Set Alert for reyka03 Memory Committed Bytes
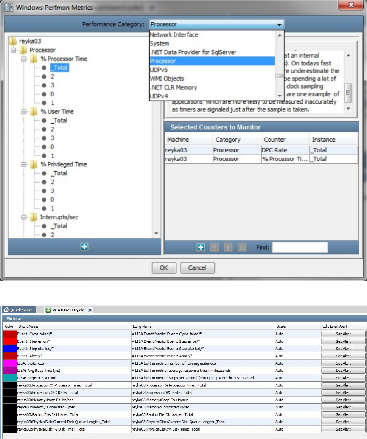The width and height of the screenshot is (367, 439). click(x=343, y=407)
